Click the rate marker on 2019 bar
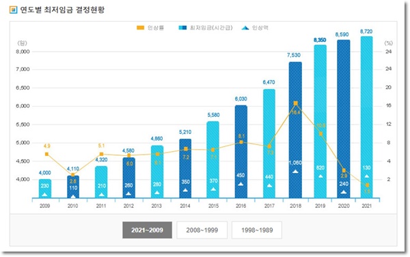The image size is (410, 257). coord(321,134)
